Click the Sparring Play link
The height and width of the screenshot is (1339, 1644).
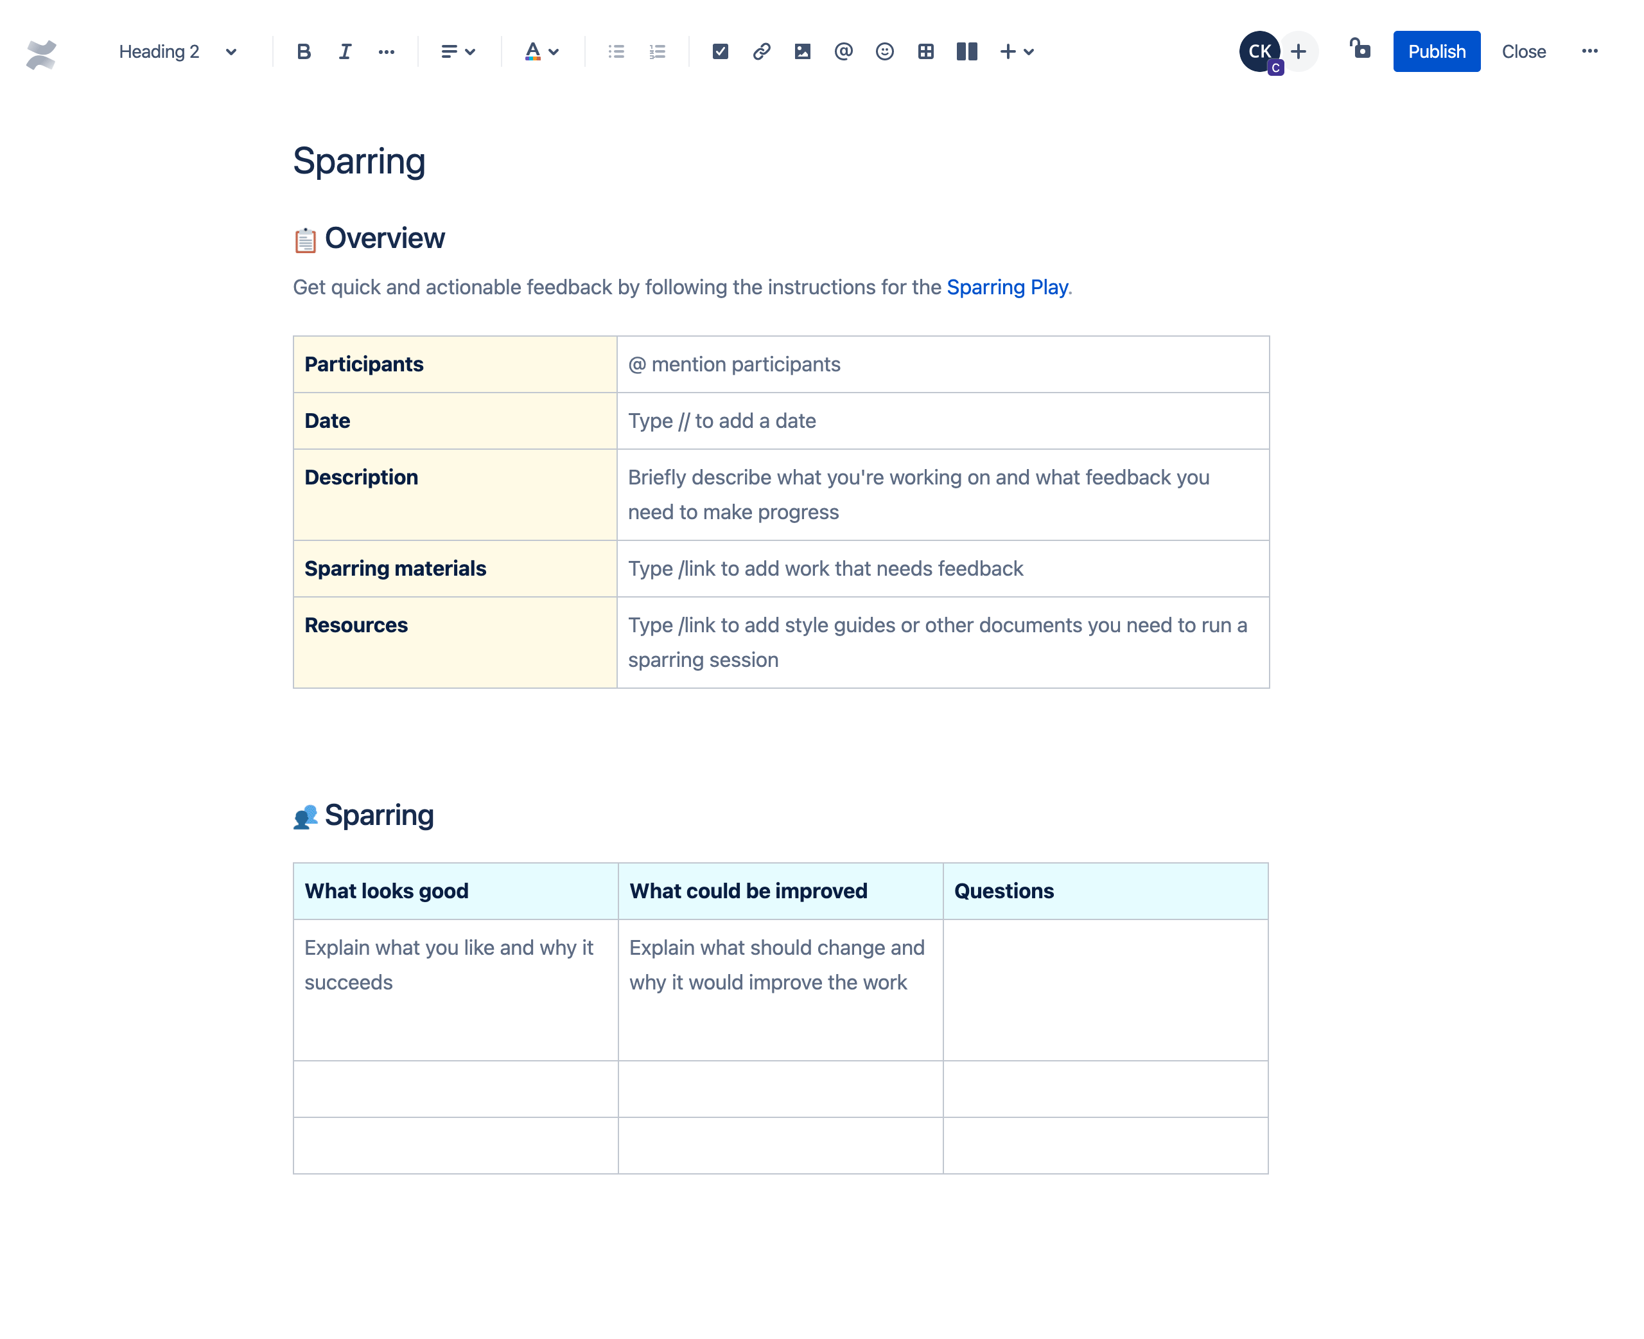click(1006, 287)
